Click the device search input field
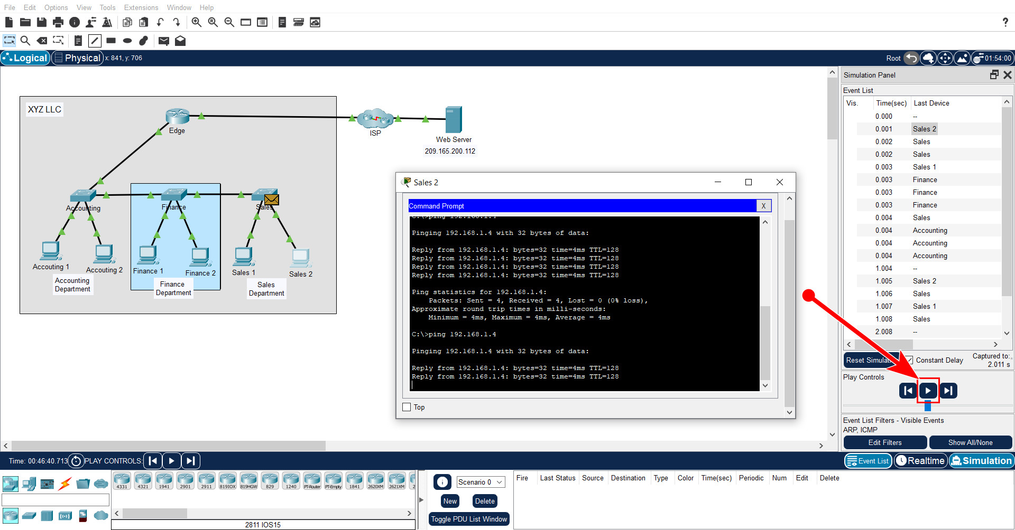Viewport: 1015px width, 530px height. [x=56, y=500]
